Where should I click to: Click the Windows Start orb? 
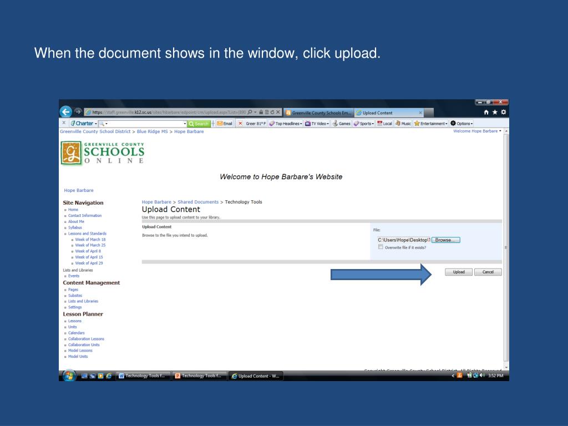tap(69, 376)
